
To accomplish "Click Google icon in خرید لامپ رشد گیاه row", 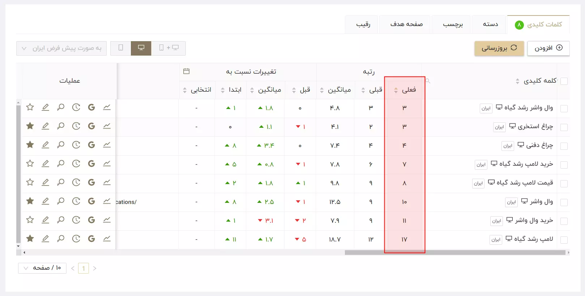I will (91, 164).
